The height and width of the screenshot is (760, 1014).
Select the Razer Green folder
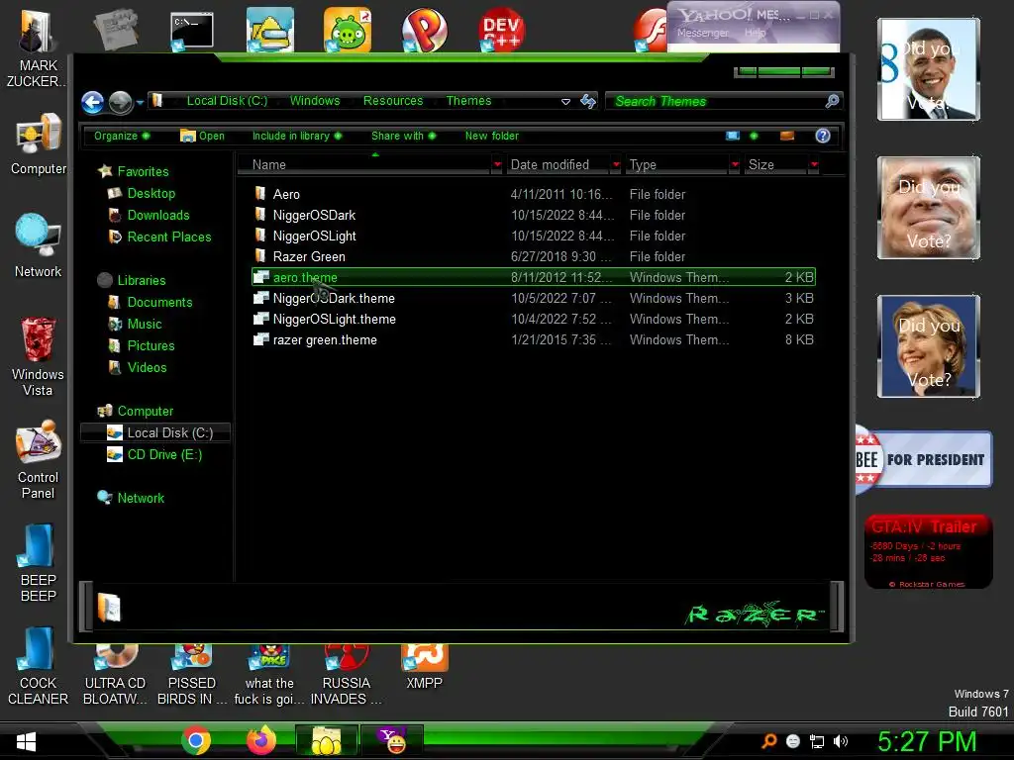coord(534,256)
